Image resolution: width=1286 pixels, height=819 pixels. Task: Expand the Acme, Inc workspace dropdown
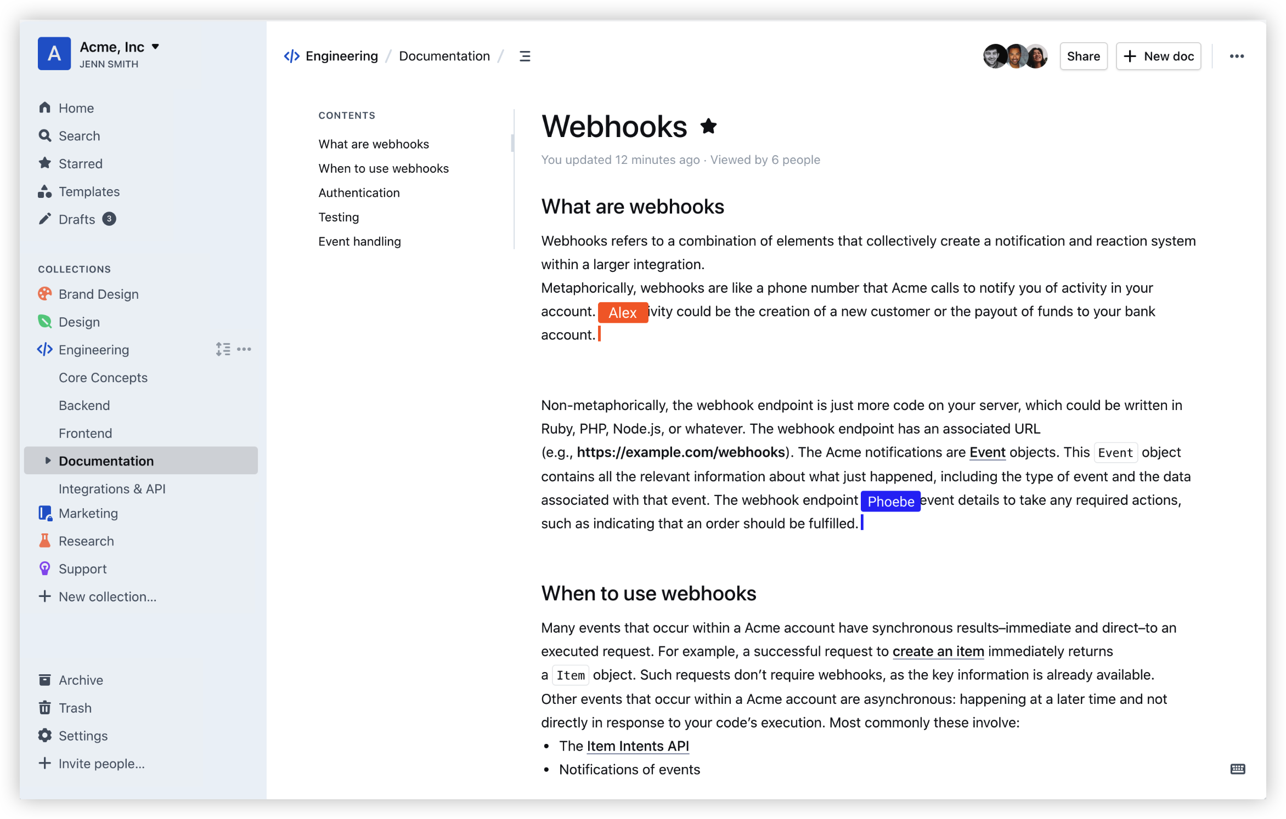tap(155, 47)
